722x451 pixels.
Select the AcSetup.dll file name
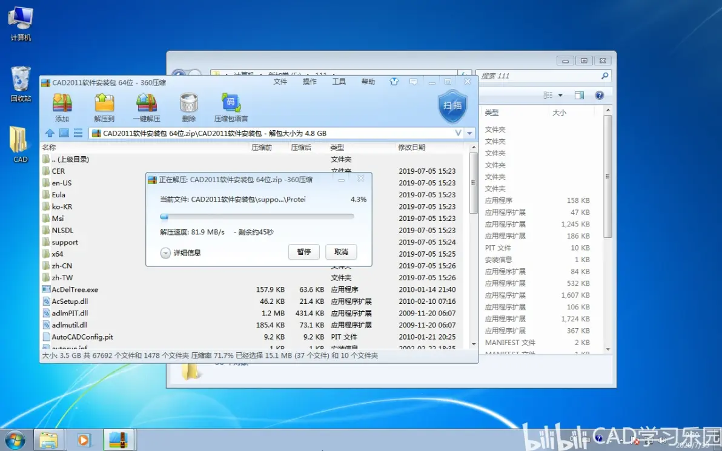coord(70,301)
